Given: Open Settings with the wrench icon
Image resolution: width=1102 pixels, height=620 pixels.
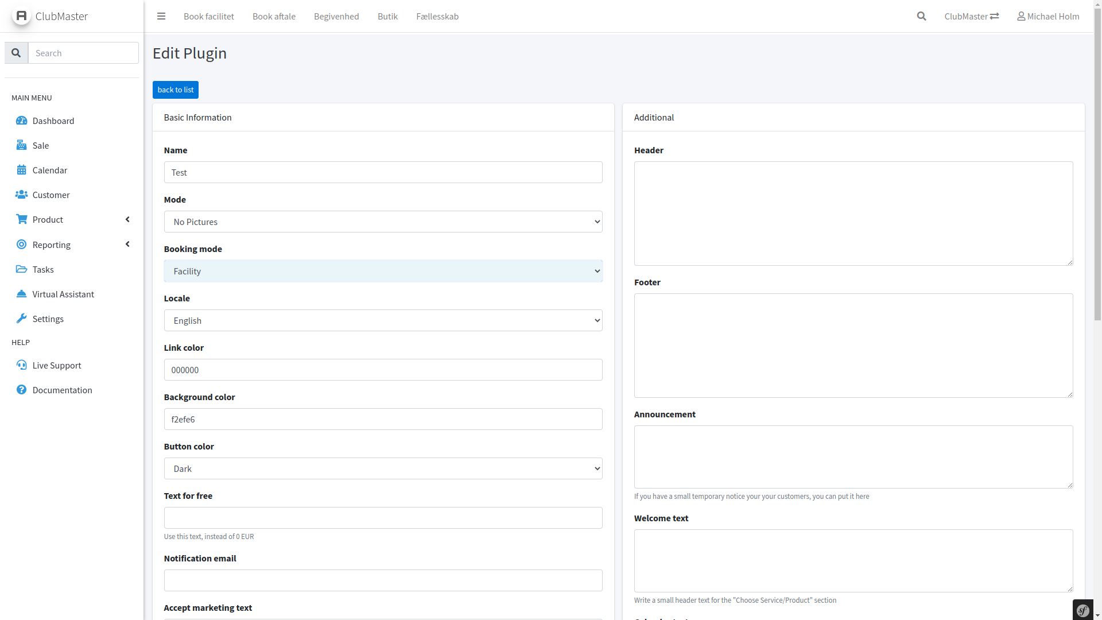Looking at the screenshot, I should [x=48, y=319].
